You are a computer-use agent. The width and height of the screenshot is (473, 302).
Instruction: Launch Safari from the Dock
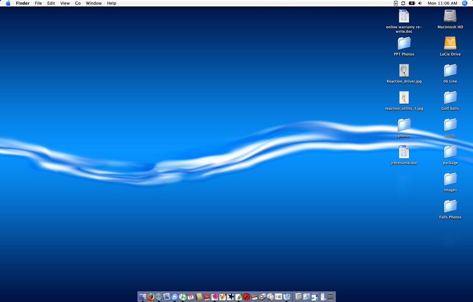pyautogui.click(x=159, y=297)
